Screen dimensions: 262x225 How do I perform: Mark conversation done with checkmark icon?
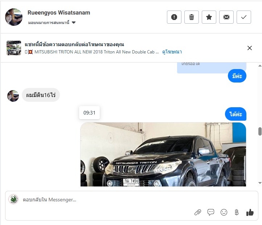[x=244, y=17]
